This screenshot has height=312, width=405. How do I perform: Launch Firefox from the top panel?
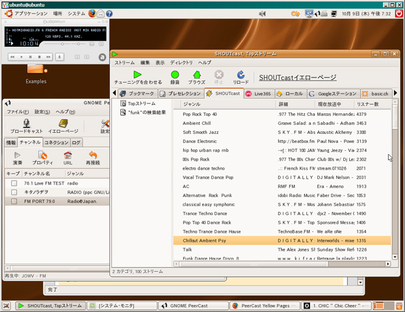92,13
